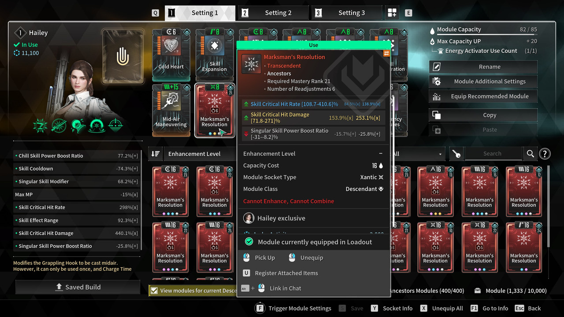The height and width of the screenshot is (317, 564).
Task: Click the Ancestors Modules (400/400) counter
Action: [x=427, y=291]
